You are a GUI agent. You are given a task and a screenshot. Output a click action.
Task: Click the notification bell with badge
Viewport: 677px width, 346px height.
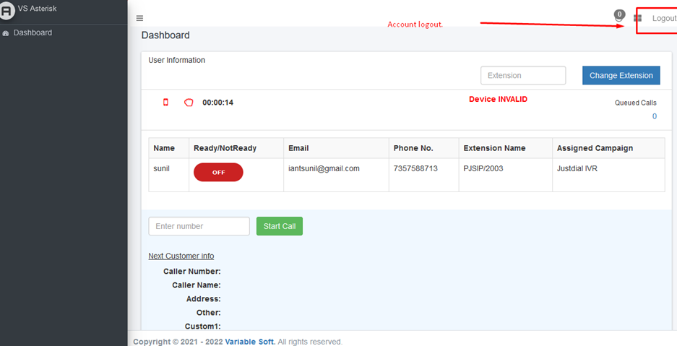click(x=618, y=17)
